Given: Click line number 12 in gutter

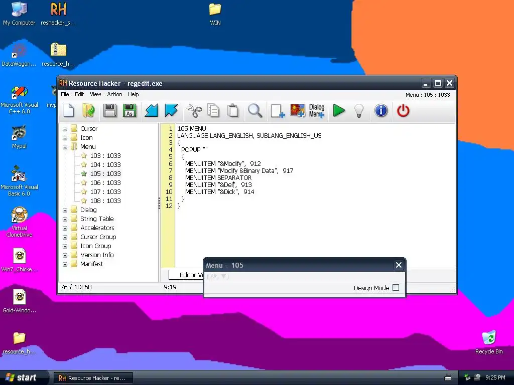Looking at the screenshot, I should pyautogui.click(x=169, y=206).
